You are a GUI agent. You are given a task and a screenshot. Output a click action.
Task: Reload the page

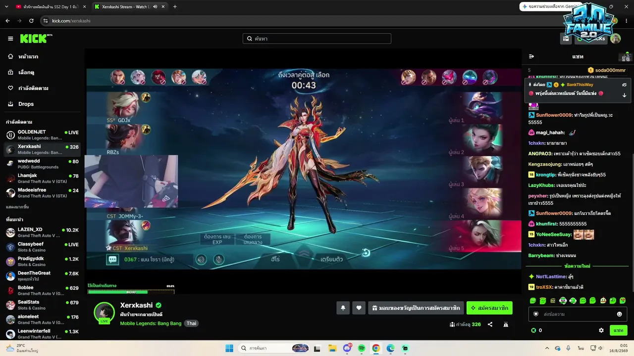[x=31, y=21]
